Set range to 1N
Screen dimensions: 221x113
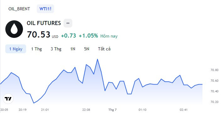pos(73,49)
